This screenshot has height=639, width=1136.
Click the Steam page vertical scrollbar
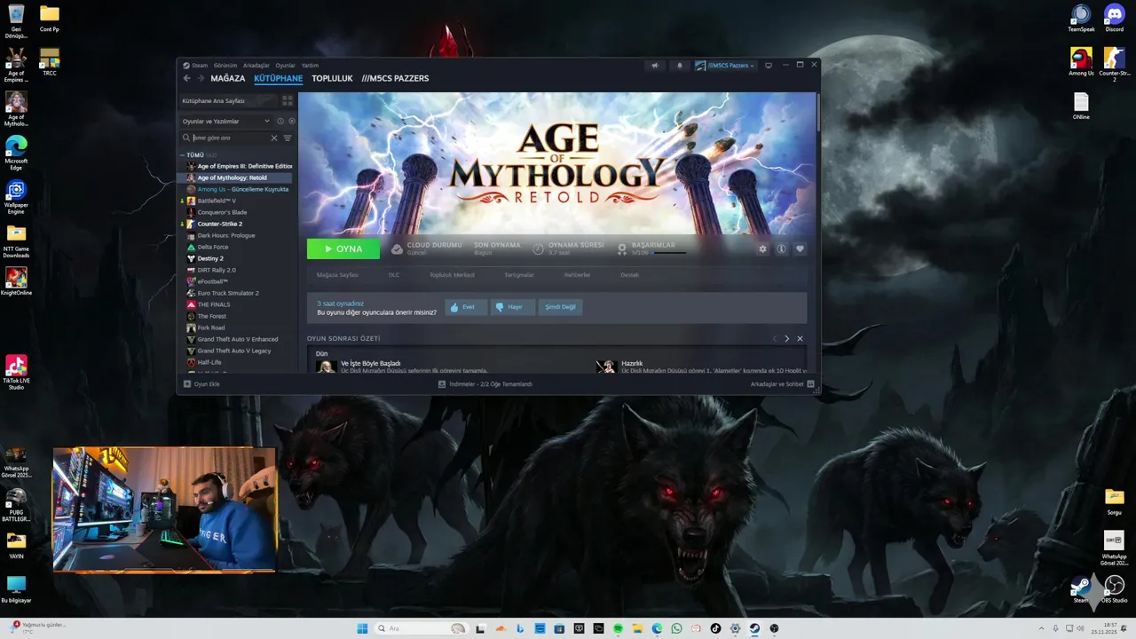tap(816, 112)
